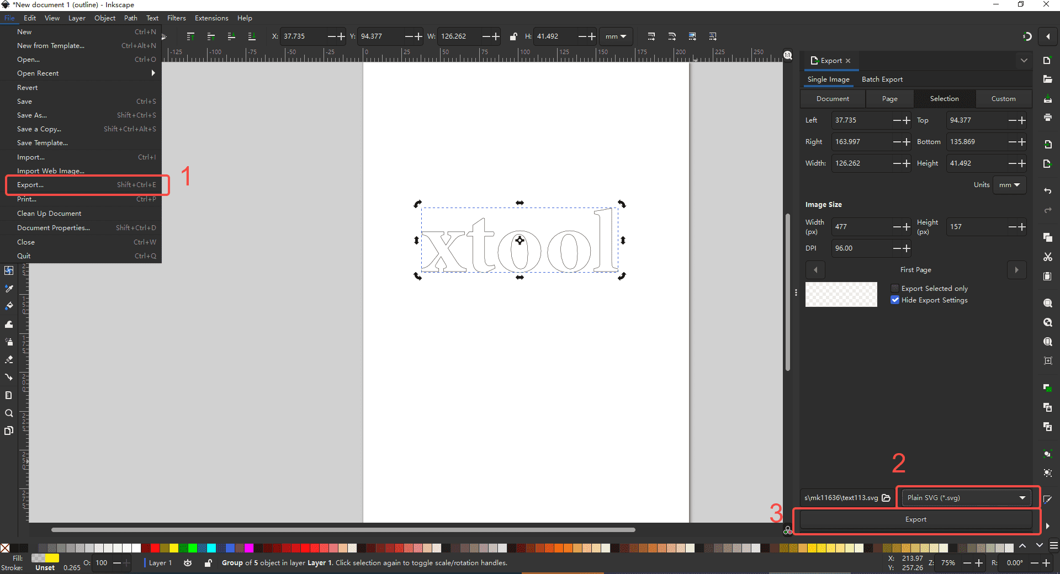Open the Extensions menu
This screenshot has width=1060, height=574.
coord(211,18)
